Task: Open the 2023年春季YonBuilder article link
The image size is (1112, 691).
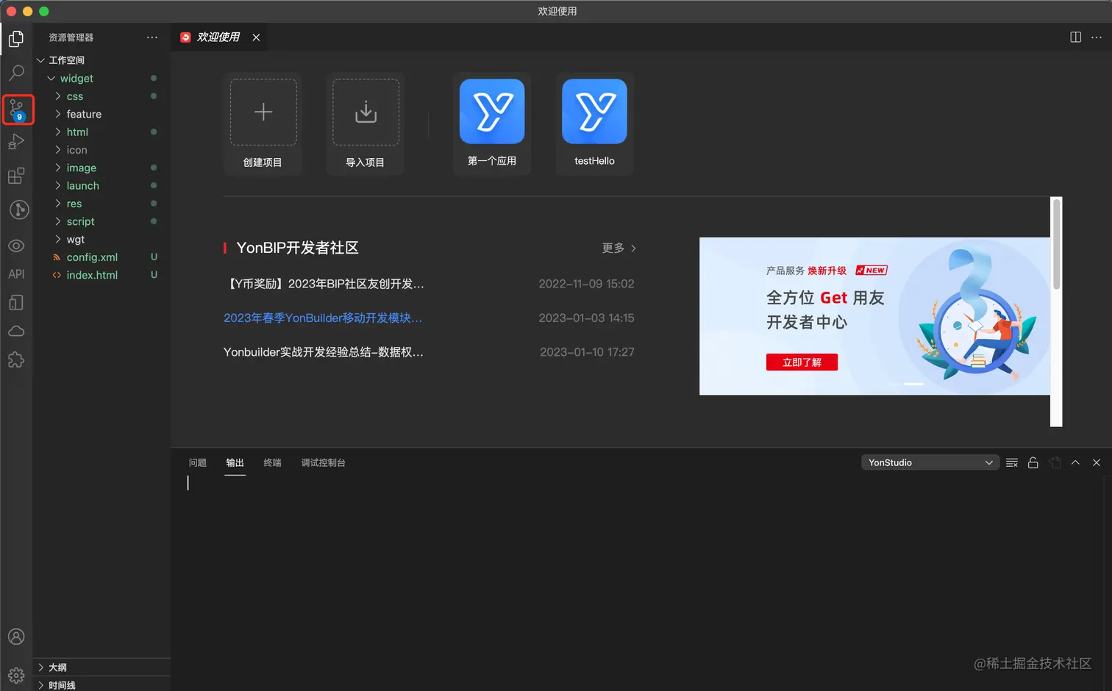Action: click(323, 318)
